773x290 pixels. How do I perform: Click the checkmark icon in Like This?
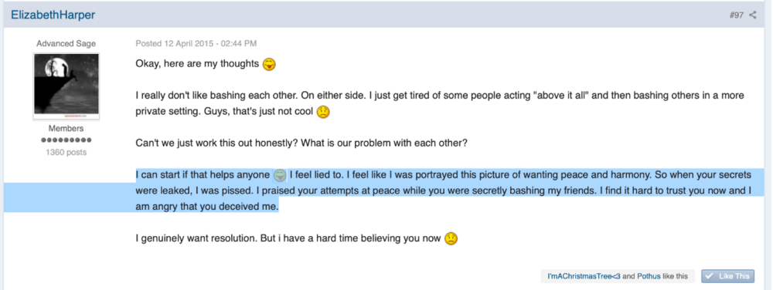pyautogui.click(x=710, y=276)
